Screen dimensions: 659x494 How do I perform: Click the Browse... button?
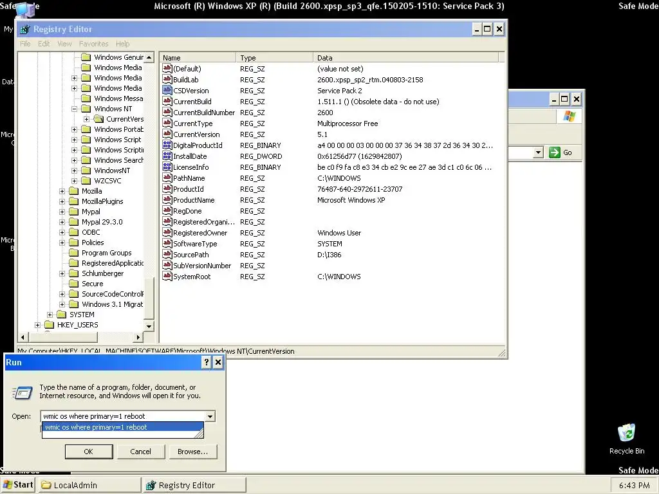tap(192, 452)
